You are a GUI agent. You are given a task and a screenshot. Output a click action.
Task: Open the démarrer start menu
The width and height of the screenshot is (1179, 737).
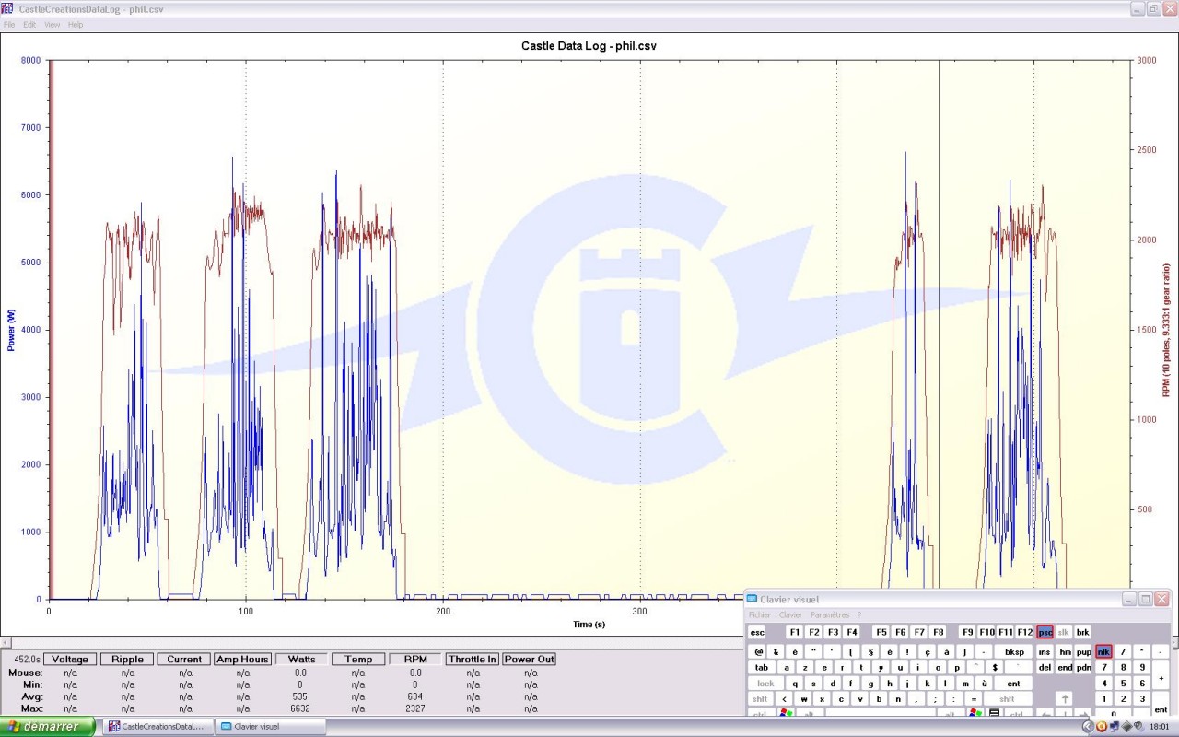coord(48,727)
